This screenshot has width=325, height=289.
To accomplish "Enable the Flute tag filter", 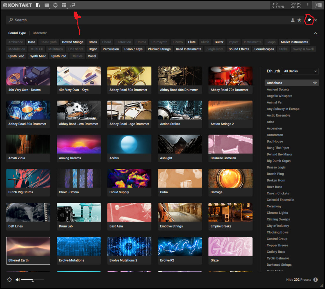I will (192, 42).
